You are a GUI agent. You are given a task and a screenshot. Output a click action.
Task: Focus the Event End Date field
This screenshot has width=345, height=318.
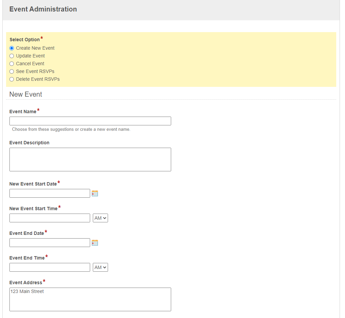pyautogui.click(x=50, y=242)
